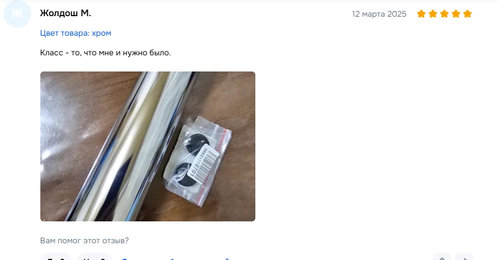
Task: Open the comments link under the review
Action: (175, 258)
